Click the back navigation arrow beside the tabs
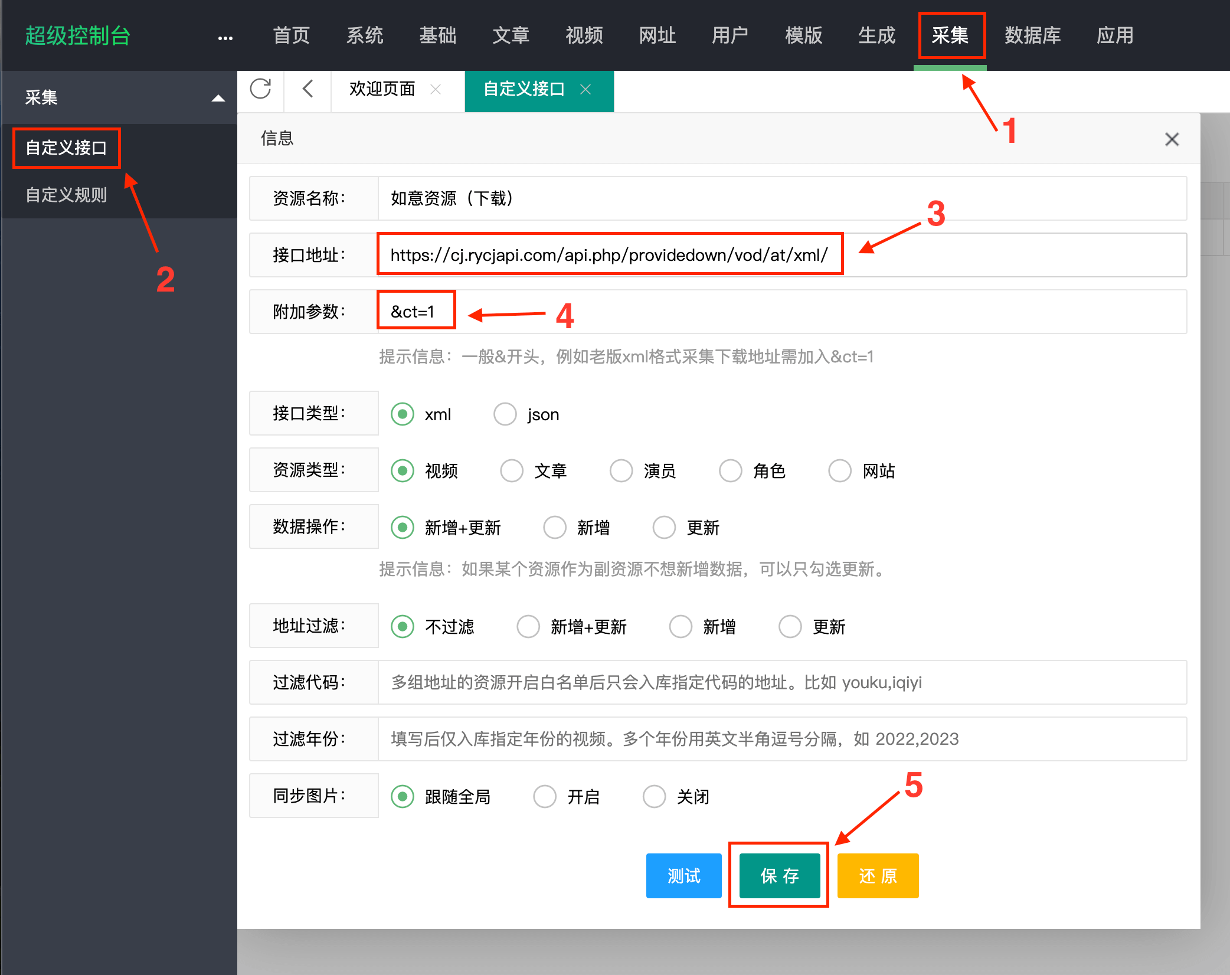Screen dimensions: 1230x975 click(307, 89)
